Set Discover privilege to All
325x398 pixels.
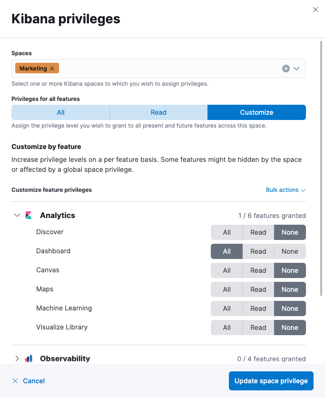[x=227, y=232]
